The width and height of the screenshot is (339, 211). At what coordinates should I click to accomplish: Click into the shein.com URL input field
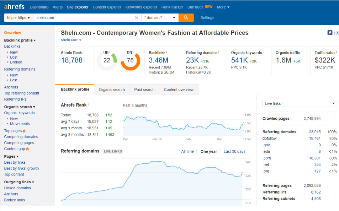click(84, 18)
